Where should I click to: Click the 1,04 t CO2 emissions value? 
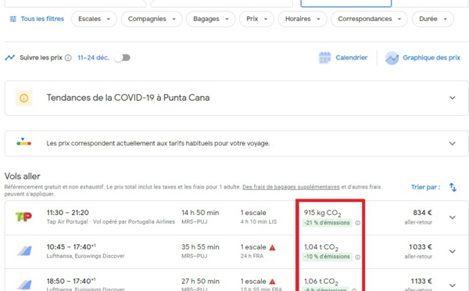point(321,247)
